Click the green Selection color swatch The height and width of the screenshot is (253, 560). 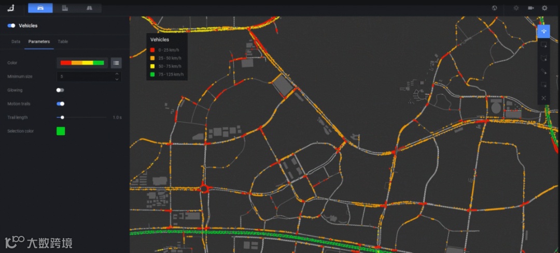pos(61,131)
